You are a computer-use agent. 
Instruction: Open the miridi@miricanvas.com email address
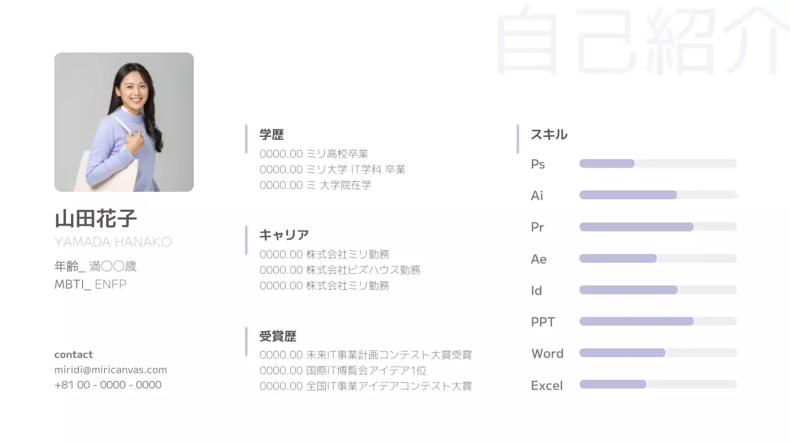110,370
